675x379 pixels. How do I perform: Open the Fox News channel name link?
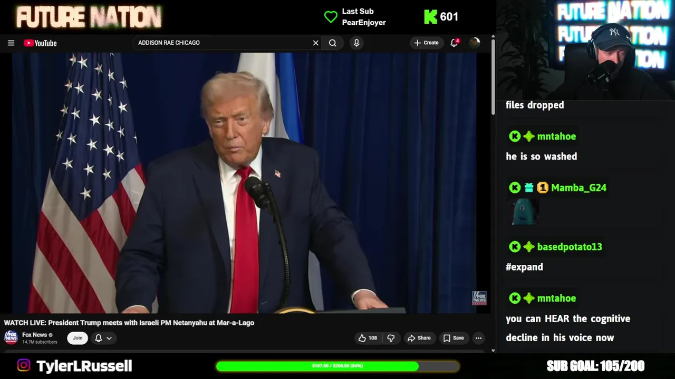[x=35, y=335]
